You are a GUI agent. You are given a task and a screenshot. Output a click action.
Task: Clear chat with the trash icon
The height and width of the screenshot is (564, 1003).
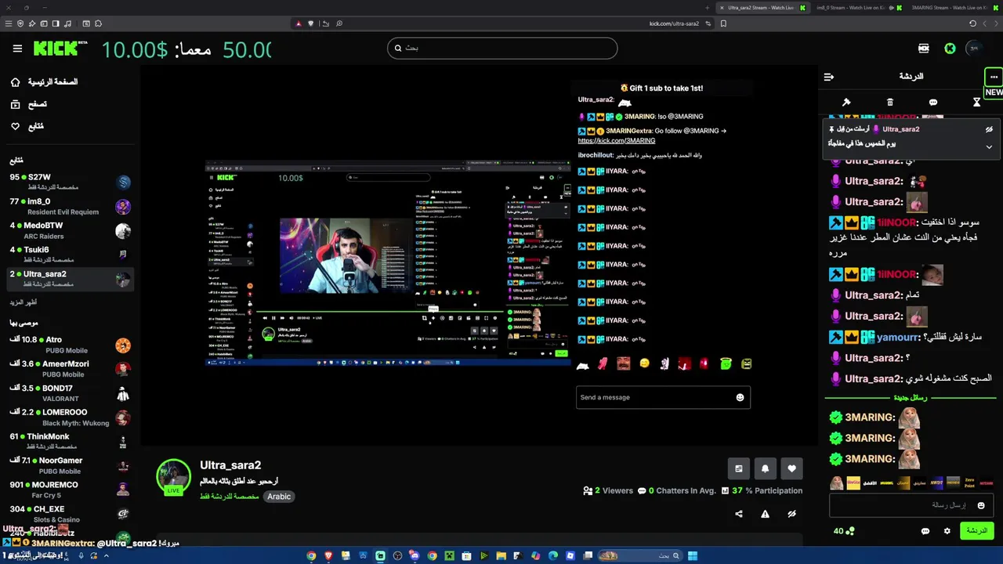point(890,102)
